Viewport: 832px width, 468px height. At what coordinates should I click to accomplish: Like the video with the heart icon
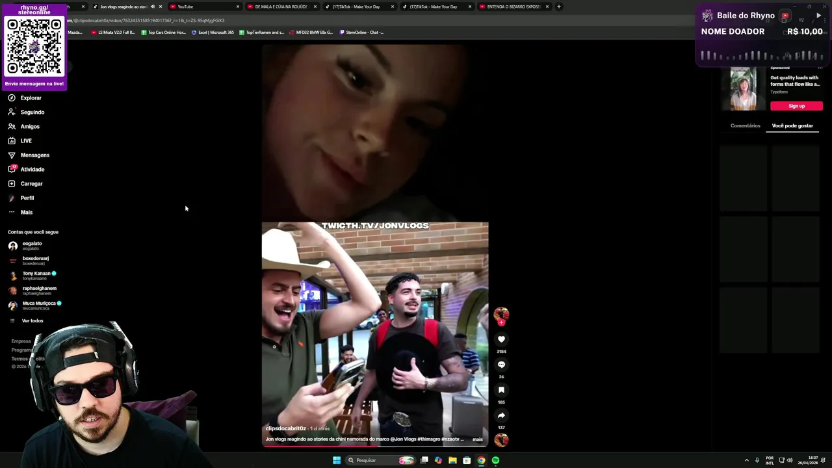point(501,339)
